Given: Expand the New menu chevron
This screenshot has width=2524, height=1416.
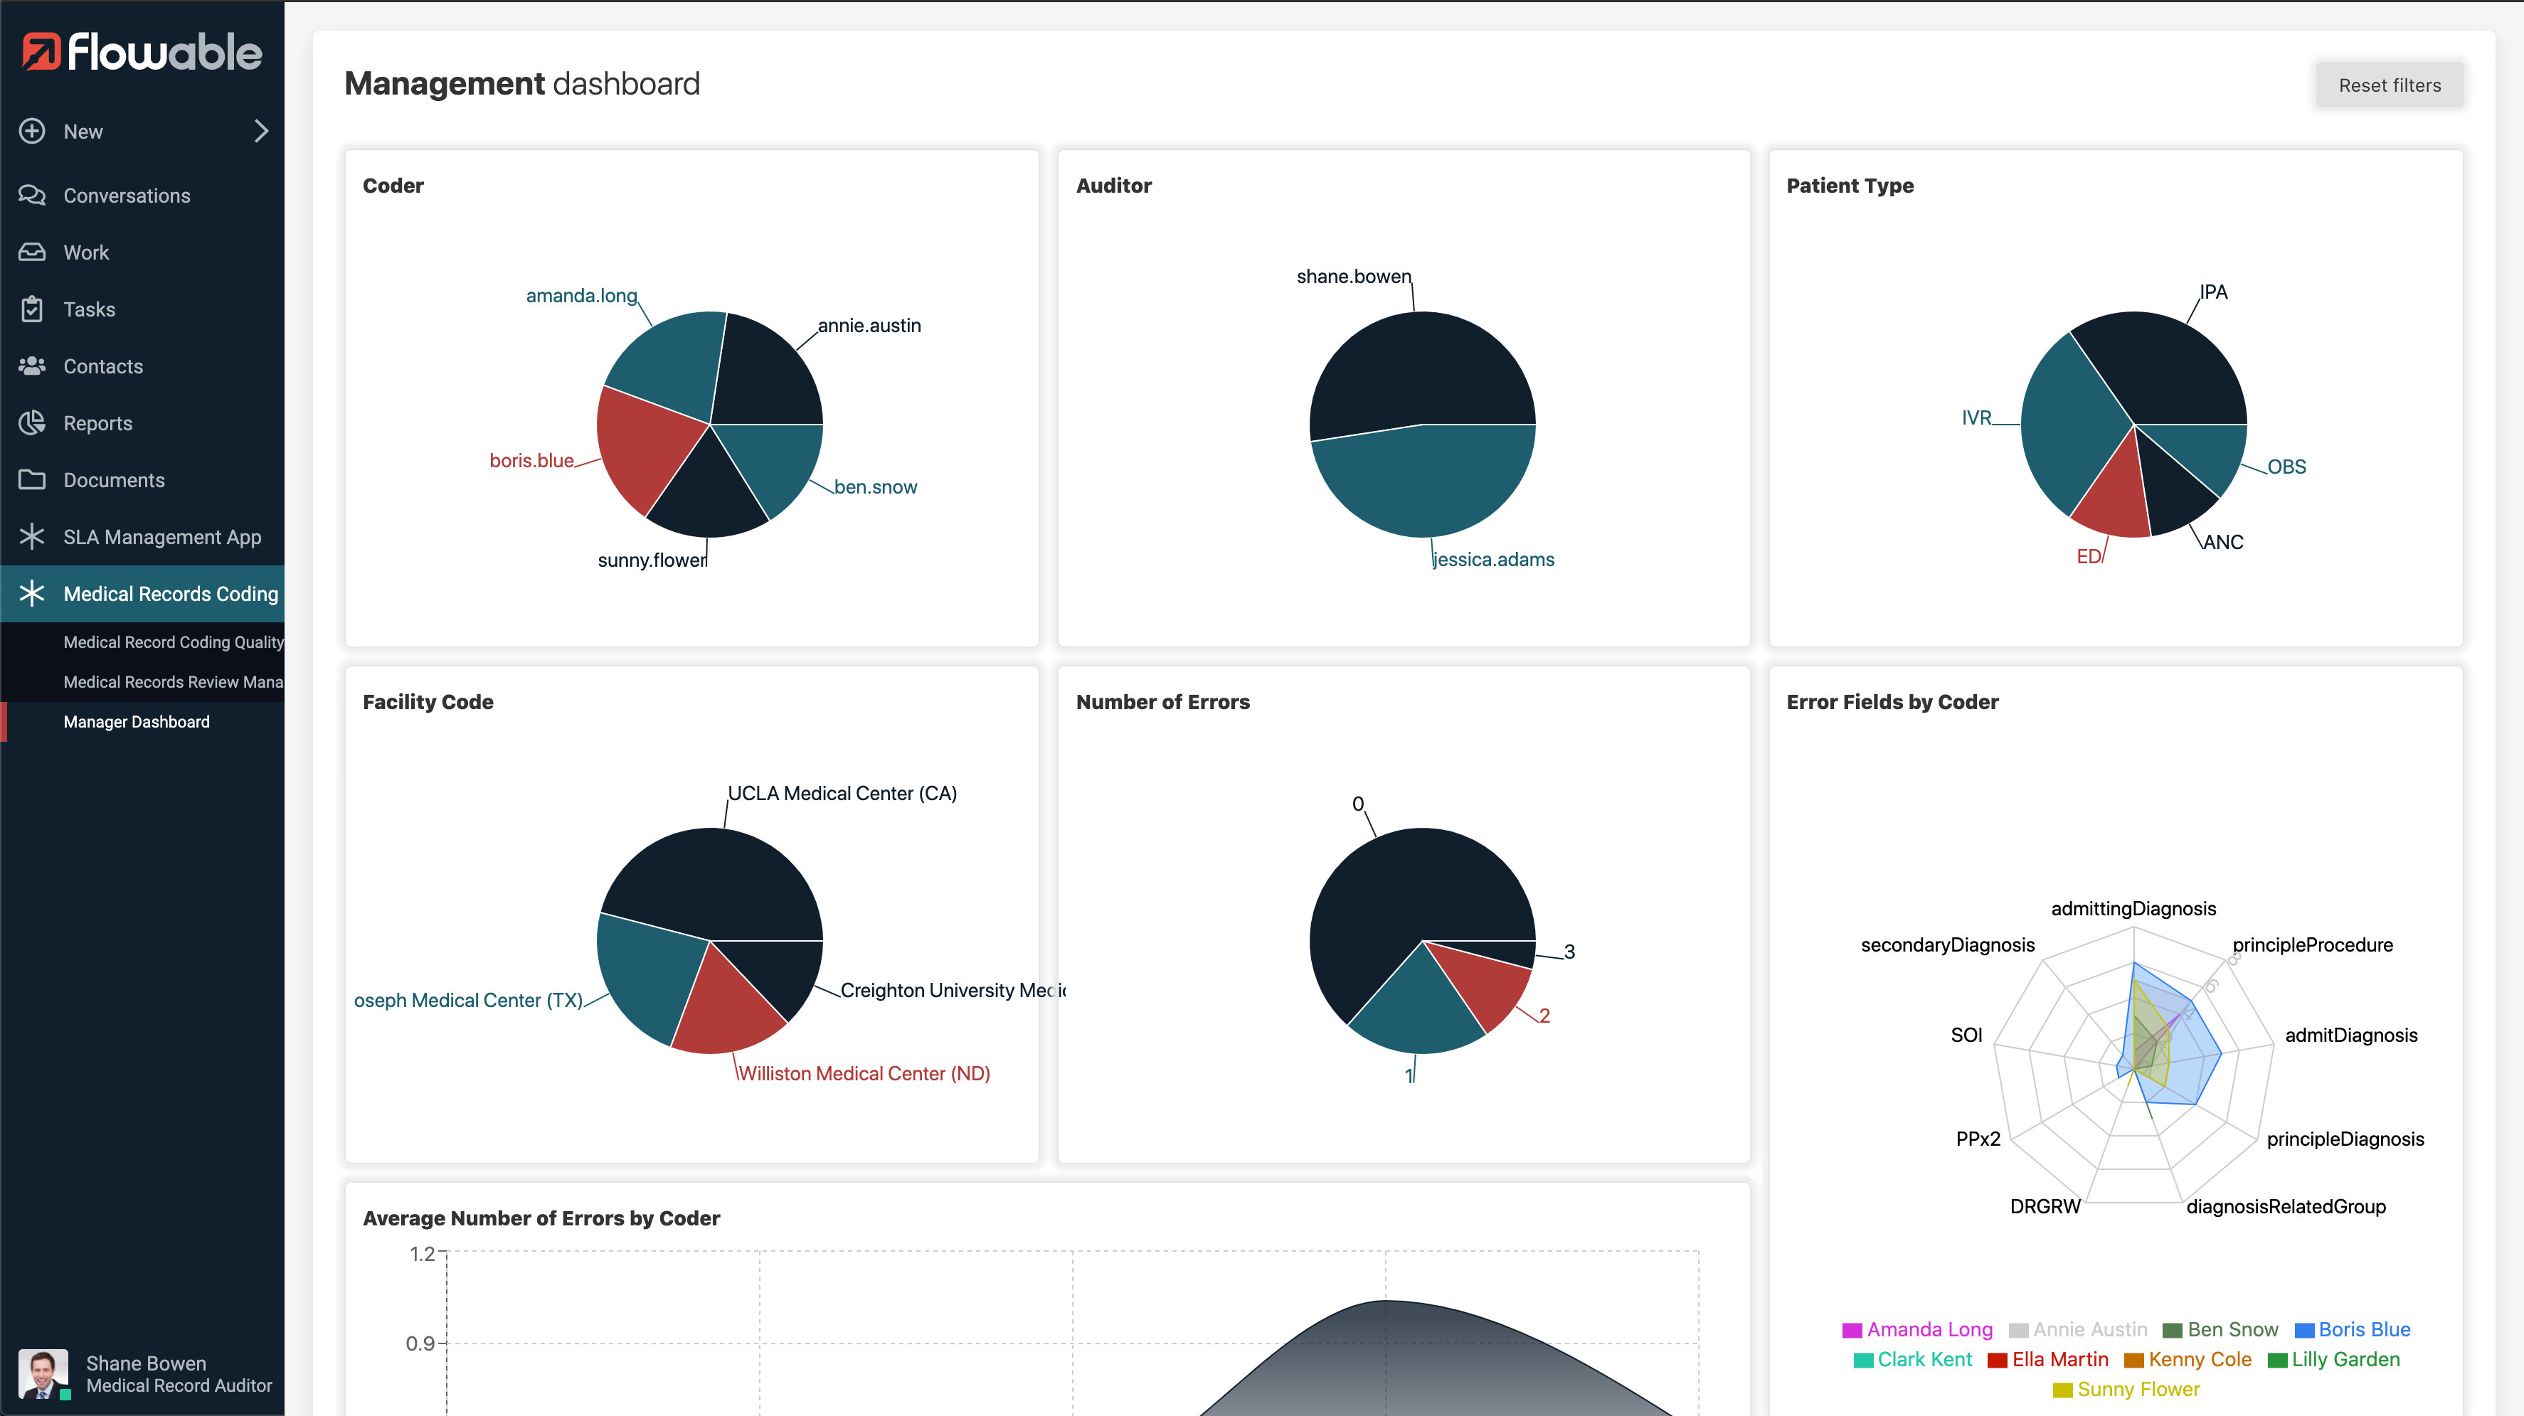Looking at the screenshot, I should (260, 130).
